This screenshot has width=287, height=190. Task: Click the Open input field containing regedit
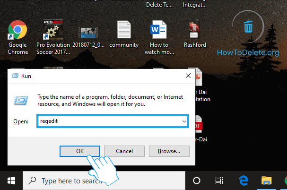point(113,121)
